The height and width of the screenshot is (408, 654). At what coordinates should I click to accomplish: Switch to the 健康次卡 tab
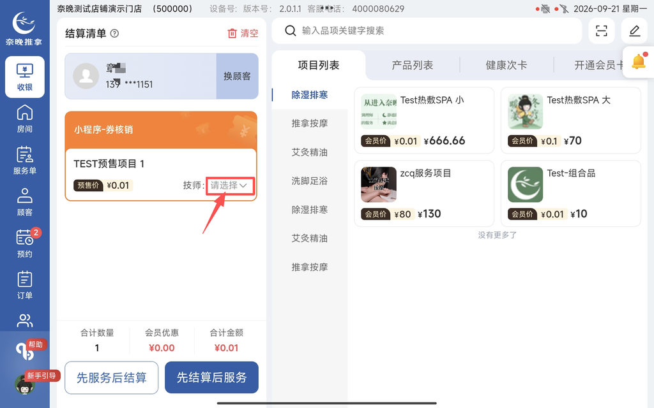506,66
